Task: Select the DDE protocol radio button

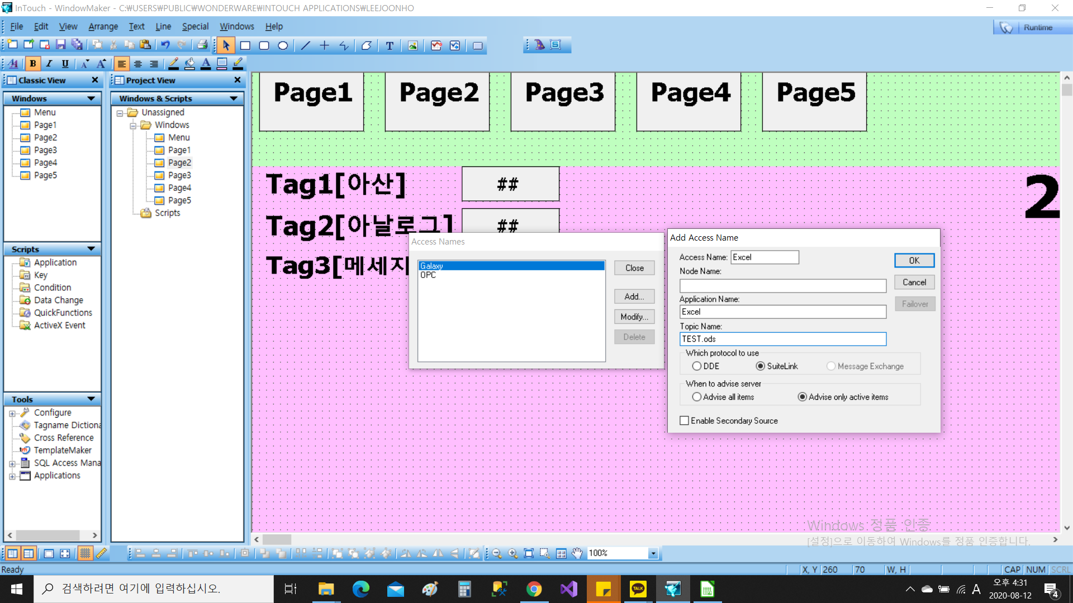Action: tap(697, 366)
